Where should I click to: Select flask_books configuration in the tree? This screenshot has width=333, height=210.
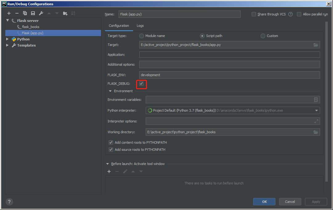[x=30, y=27]
